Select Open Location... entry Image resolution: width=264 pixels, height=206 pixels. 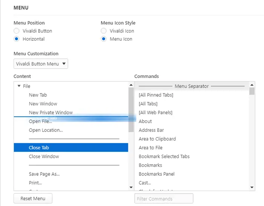(x=71, y=130)
